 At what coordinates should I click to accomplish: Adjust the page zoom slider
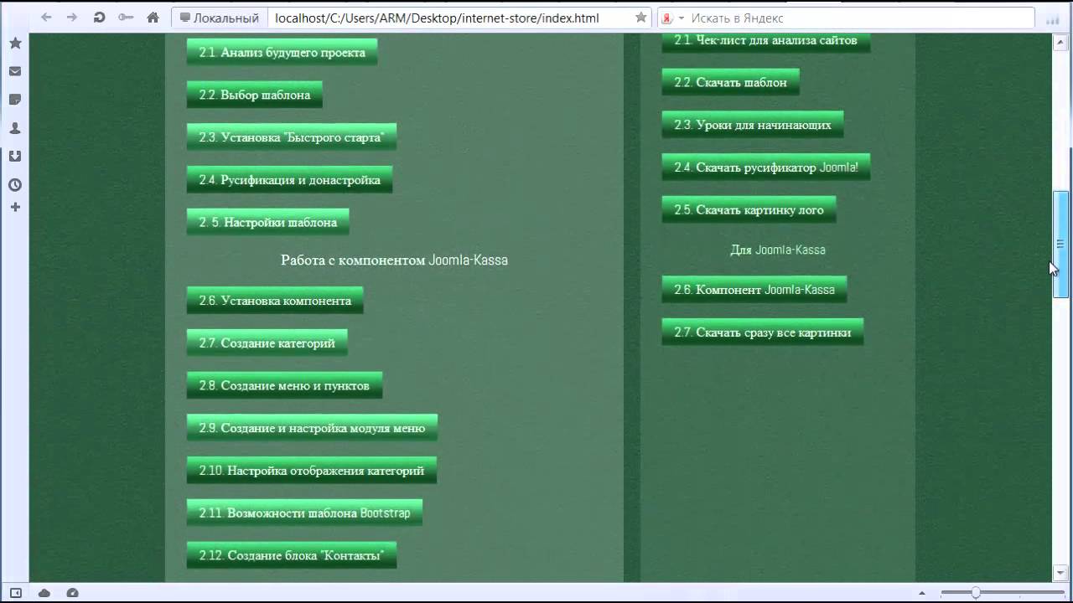click(1002, 593)
